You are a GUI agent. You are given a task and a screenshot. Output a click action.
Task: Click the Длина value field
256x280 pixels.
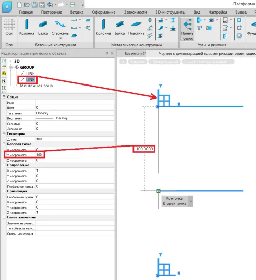(75, 139)
